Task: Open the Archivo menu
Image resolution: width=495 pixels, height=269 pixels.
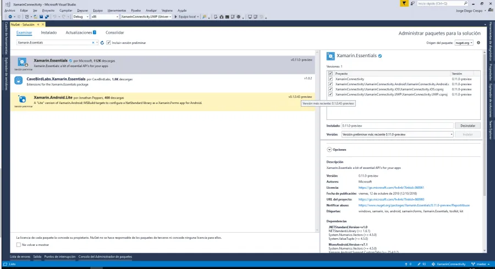Action: click(10, 10)
